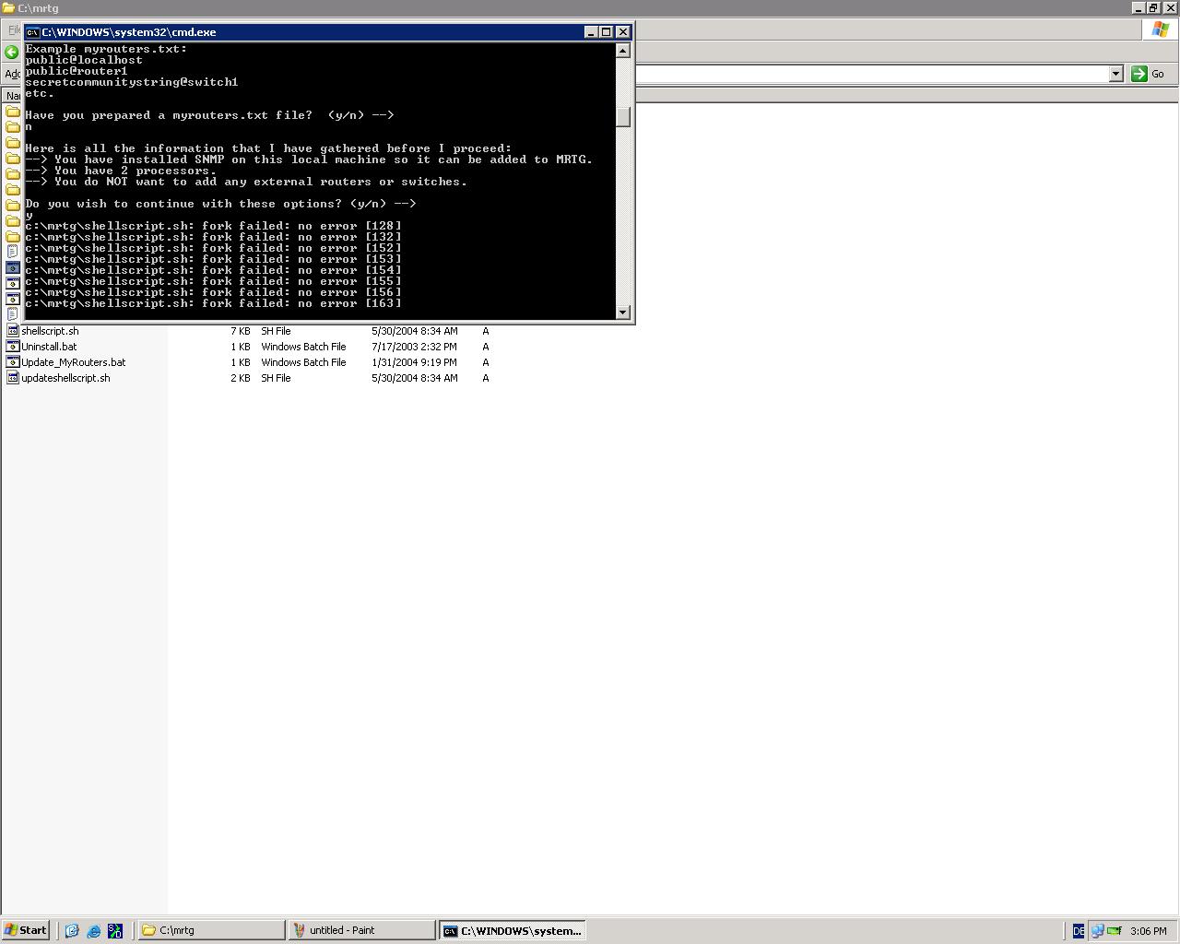Expand the address bar dropdown
1180x944 pixels.
click(1115, 74)
